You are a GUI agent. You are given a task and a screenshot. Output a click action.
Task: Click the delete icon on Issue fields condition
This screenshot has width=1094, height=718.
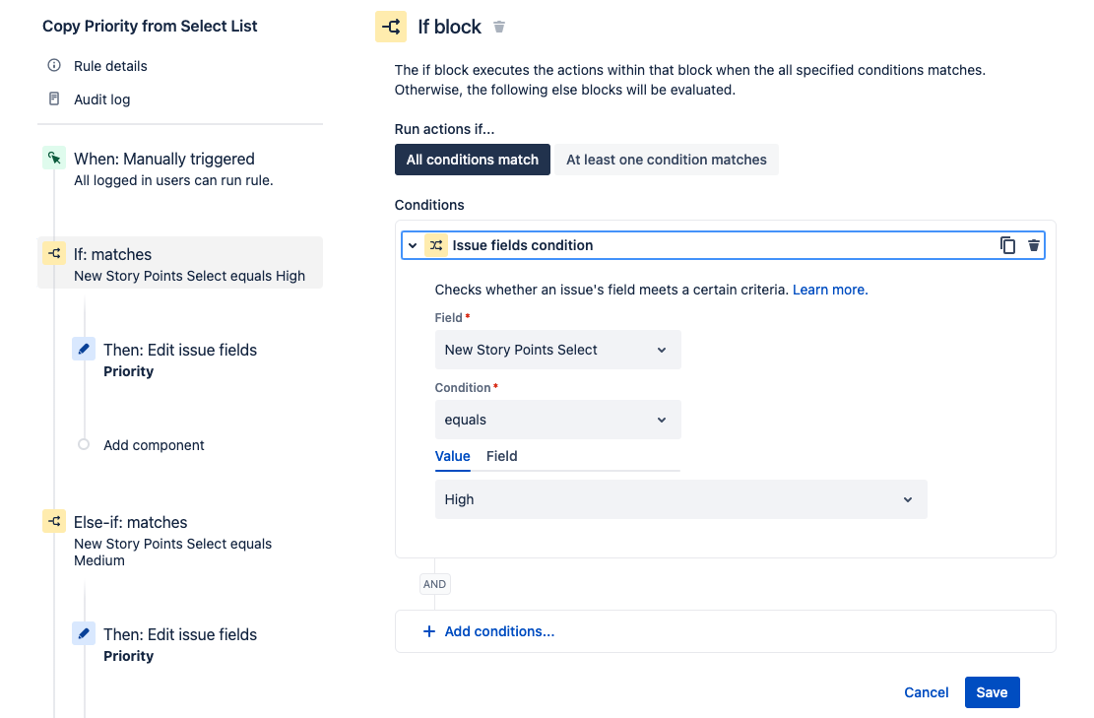1033,244
